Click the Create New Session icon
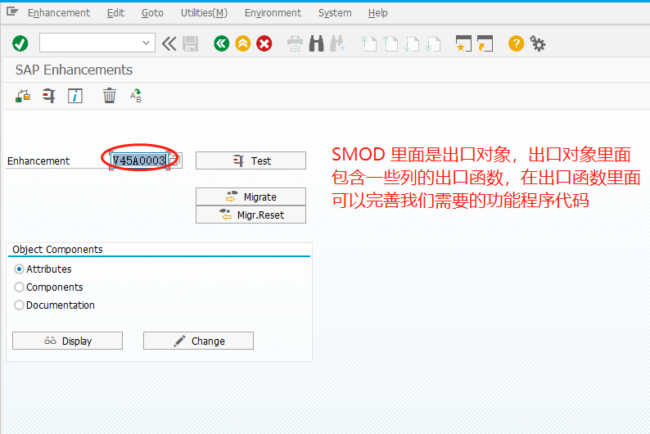This screenshot has width=650, height=434. [463, 43]
